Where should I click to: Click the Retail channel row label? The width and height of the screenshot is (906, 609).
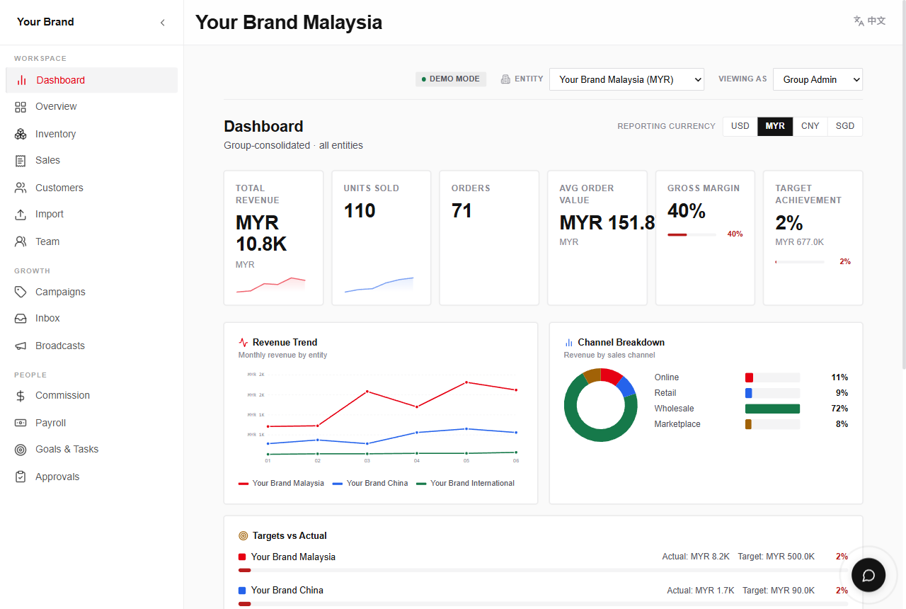(665, 393)
